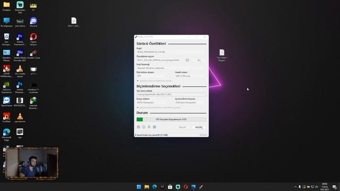
Task: Click the Yeni birim etiketi volume label field
Action: click(171, 94)
